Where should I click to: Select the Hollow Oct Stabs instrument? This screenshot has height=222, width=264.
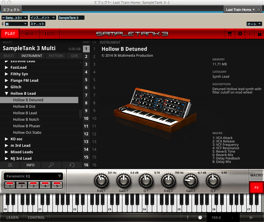pos(39,133)
